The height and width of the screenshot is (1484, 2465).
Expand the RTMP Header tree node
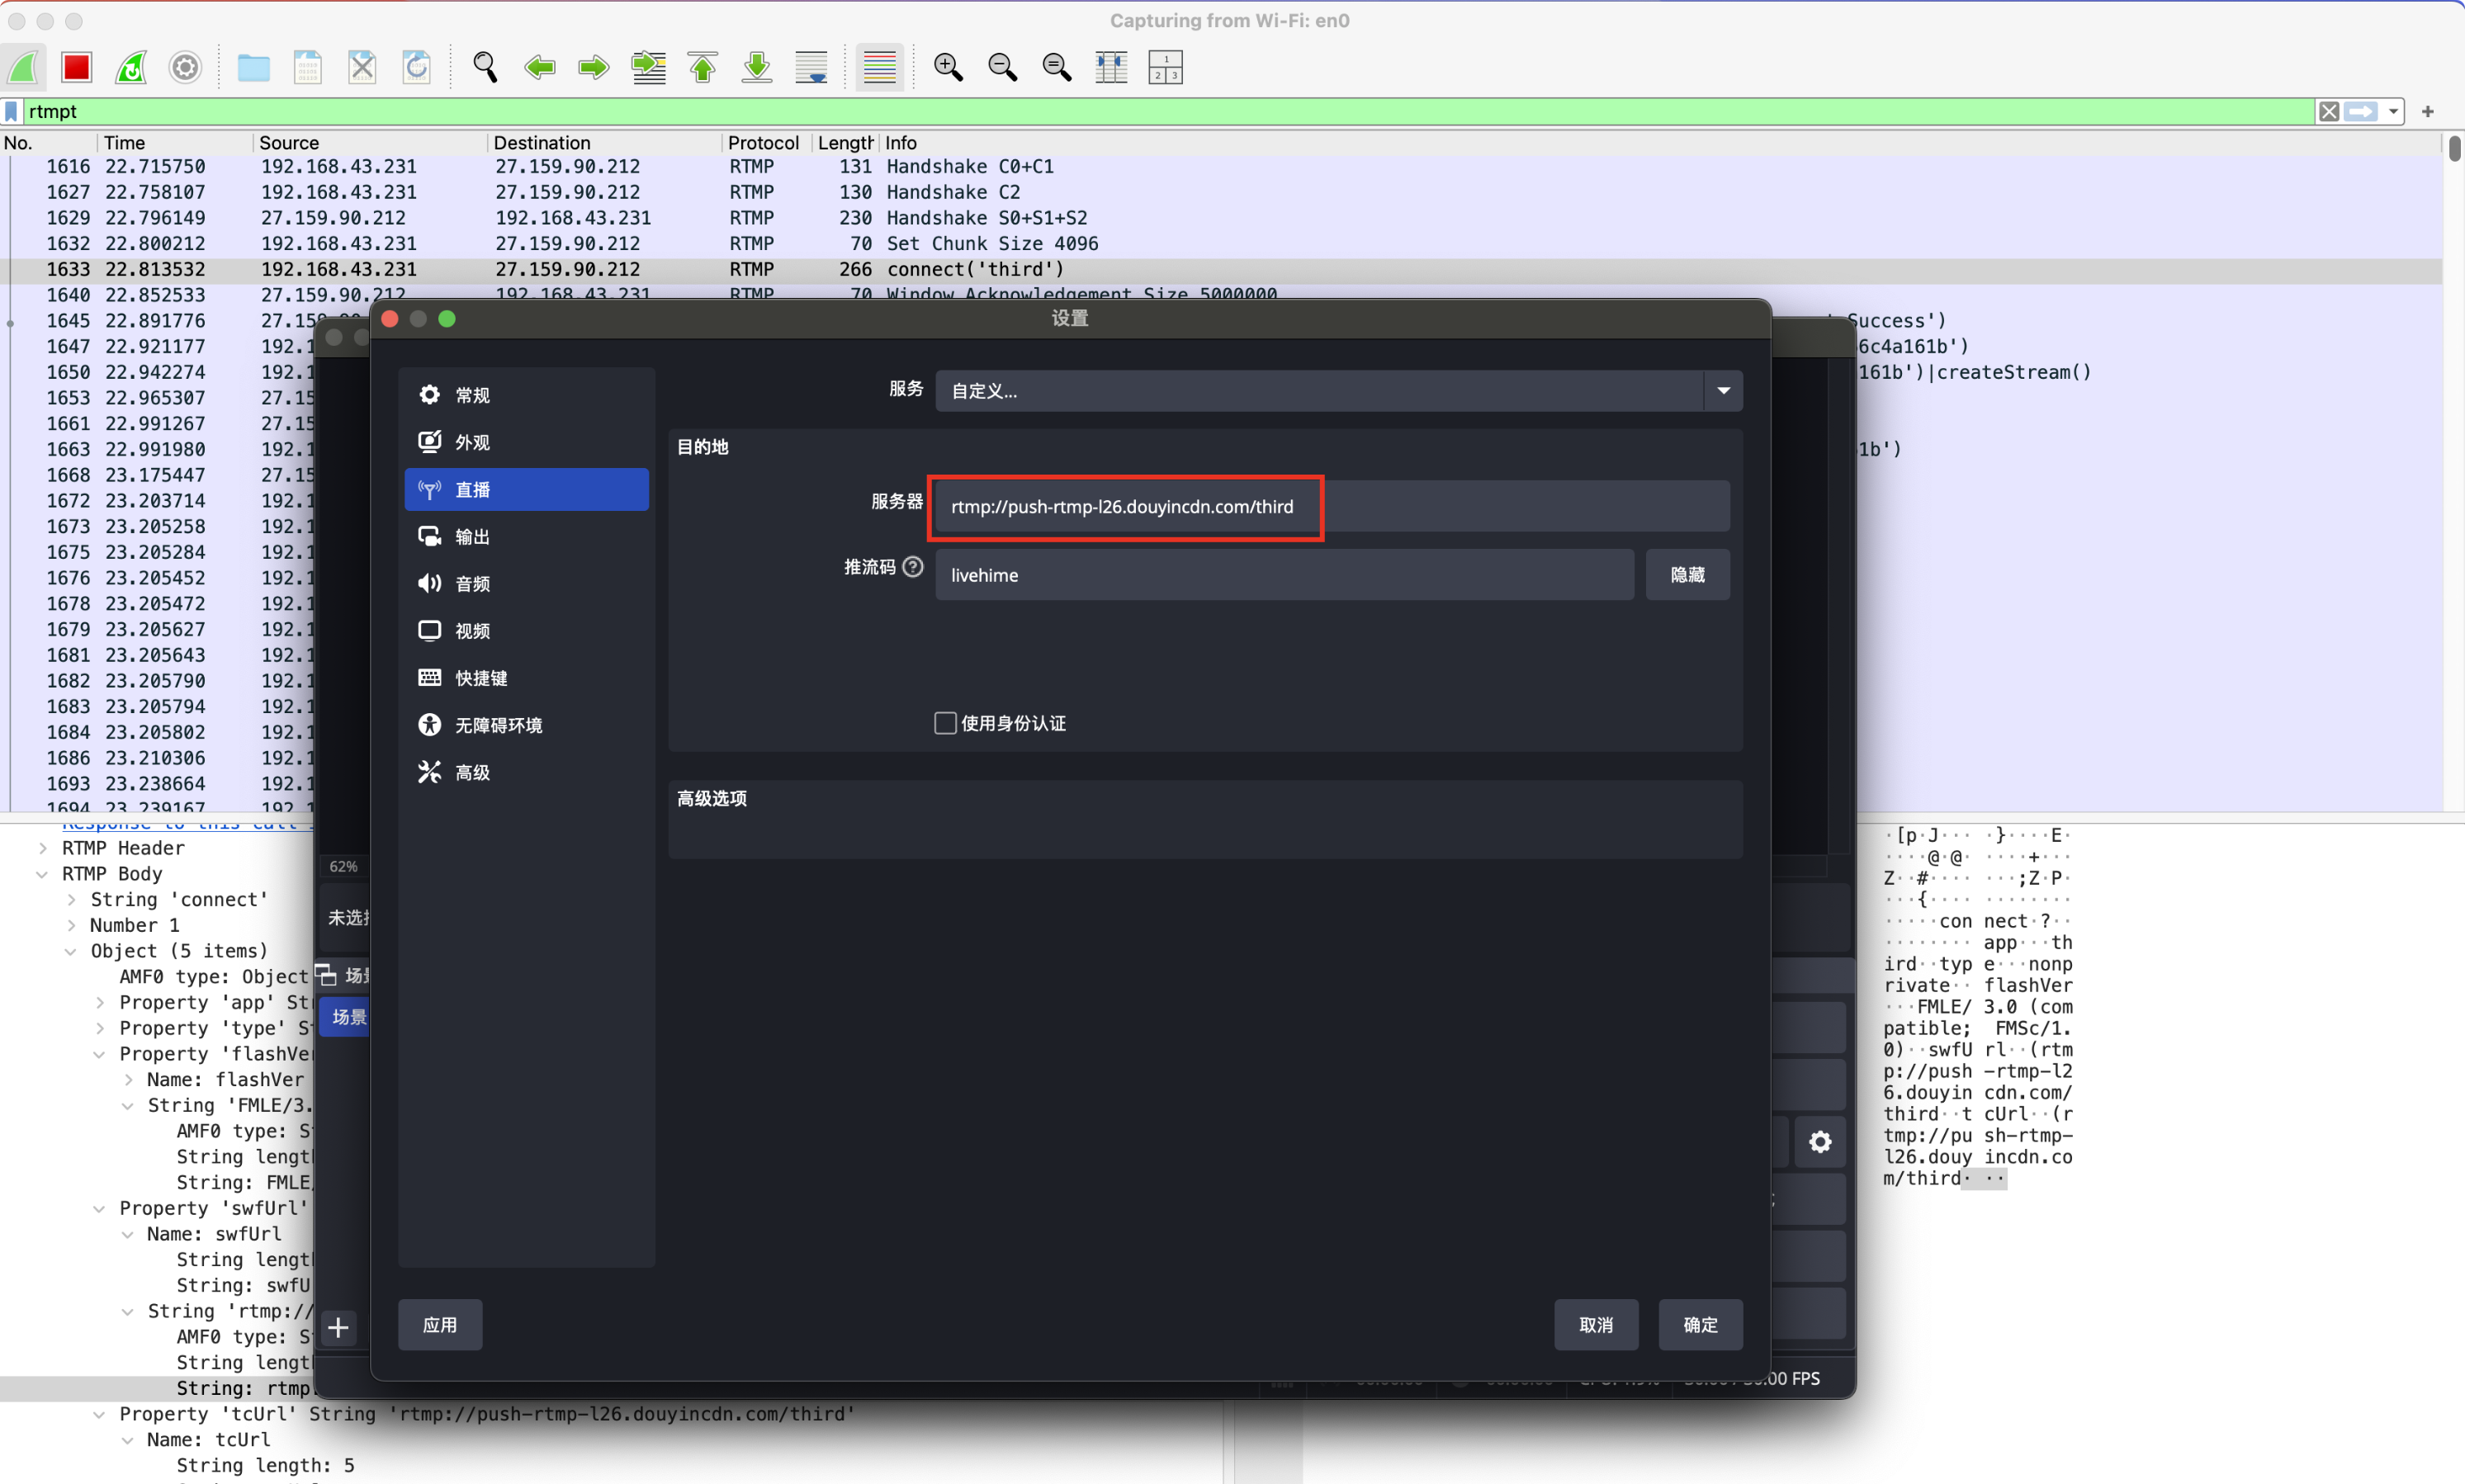[x=43, y=848]
